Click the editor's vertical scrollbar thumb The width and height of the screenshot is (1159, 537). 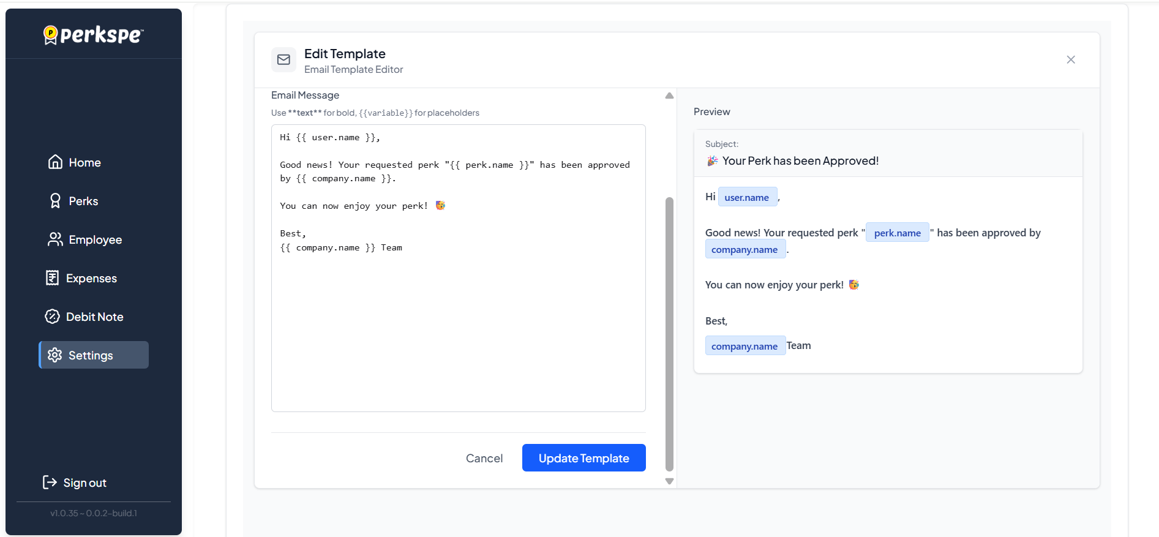pos(669,334)
